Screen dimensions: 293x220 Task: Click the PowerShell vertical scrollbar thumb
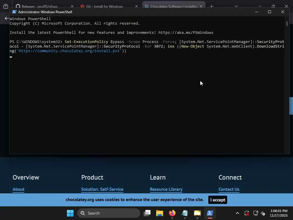tap(287, 23)
